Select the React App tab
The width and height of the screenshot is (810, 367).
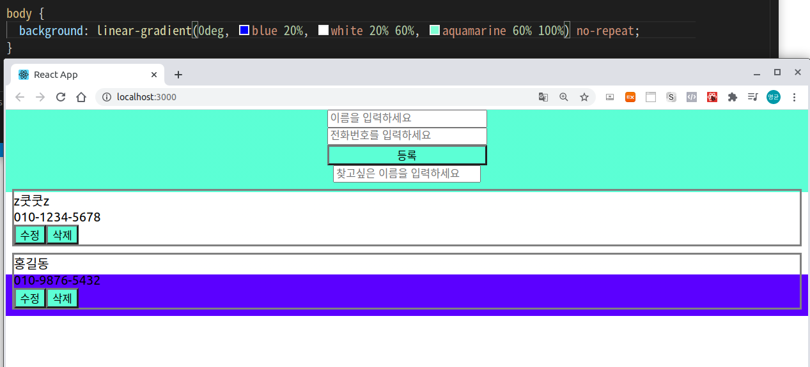pyautogui.click(x=88, y=75)
